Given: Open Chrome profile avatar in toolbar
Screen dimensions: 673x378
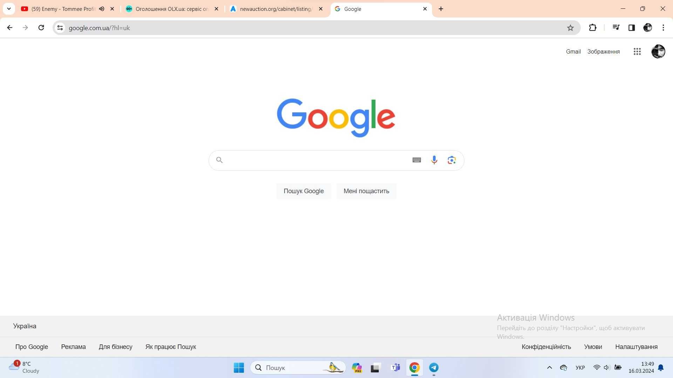Looking at the screenshot, I should click(x=647, y=28).
